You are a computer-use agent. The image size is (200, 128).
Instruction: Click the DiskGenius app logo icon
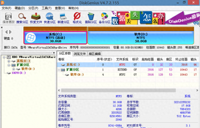(2, 2)
